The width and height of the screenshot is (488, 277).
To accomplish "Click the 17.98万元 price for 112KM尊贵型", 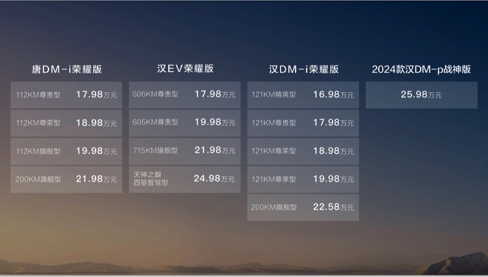I will coord(96,95).
